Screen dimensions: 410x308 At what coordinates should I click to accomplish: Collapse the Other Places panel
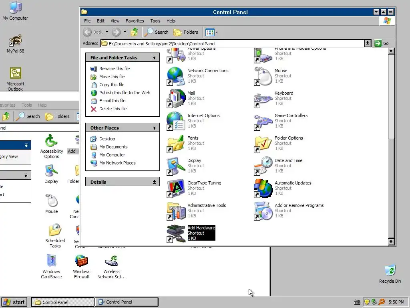(x=154, y=128)
